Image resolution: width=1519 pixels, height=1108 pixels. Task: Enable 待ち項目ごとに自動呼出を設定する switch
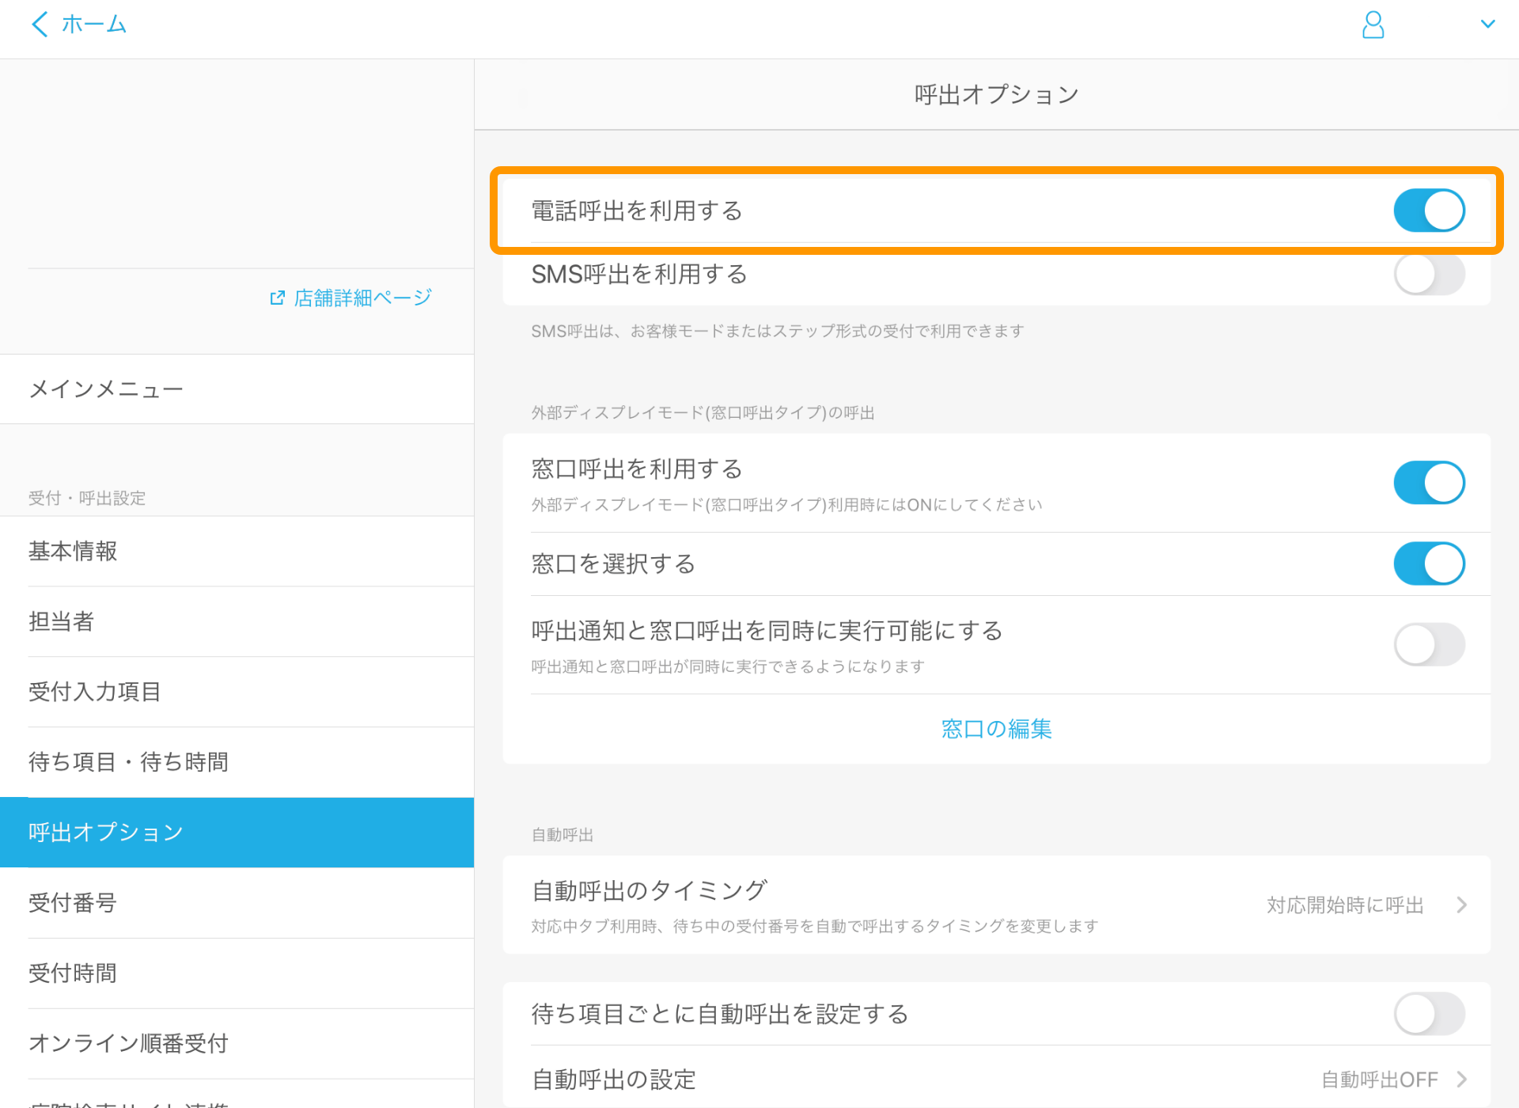(1429, 1014)
